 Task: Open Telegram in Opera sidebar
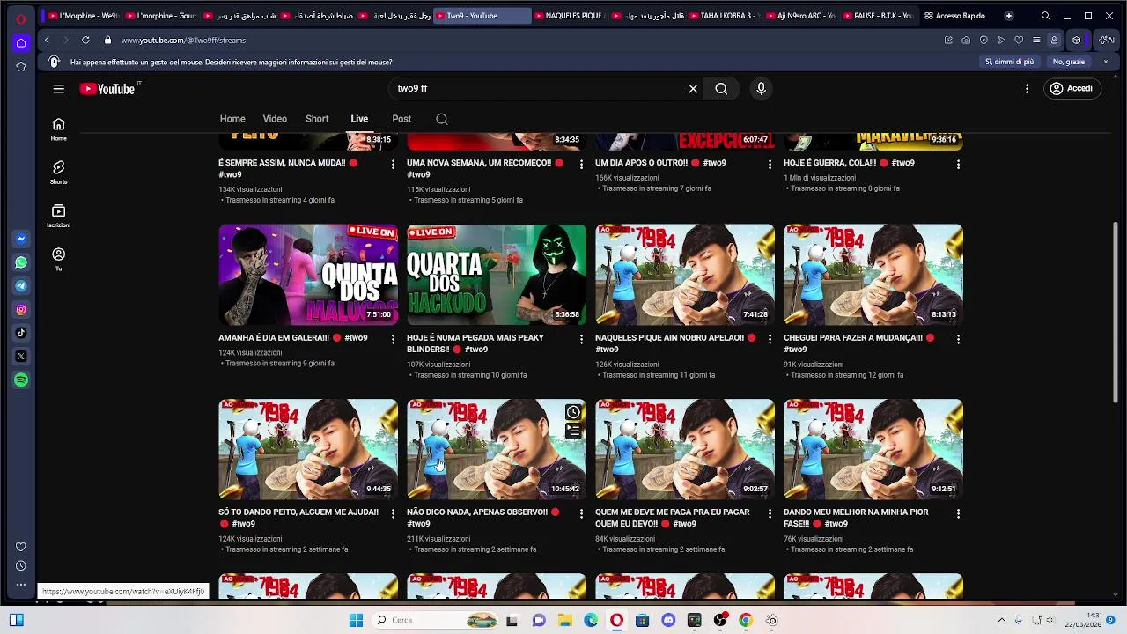(x=21, y=286)
